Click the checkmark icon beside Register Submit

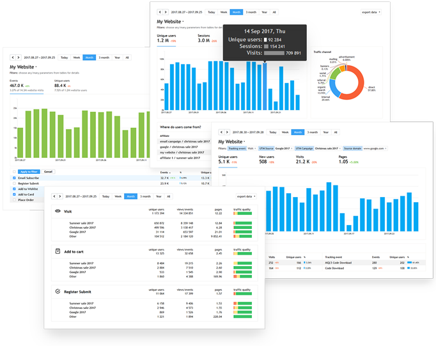point(58,291)
